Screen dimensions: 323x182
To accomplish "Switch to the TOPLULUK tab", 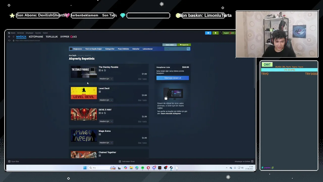I will (52, 37).
